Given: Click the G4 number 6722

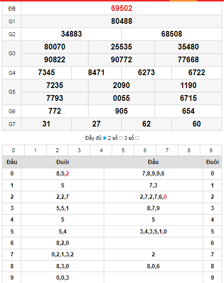Looking at the screenshot, I should click(196, 73).
